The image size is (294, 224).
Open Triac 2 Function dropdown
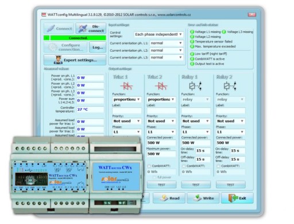click(x=161, y=99)
